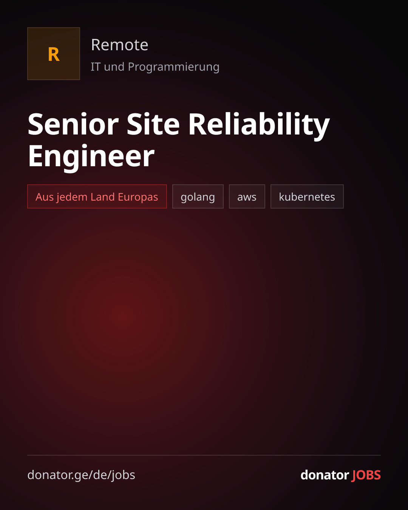This screenshot has width=408, height=510.
Task: Click the word Programmierung under Remote
Action: click(174, 67)
